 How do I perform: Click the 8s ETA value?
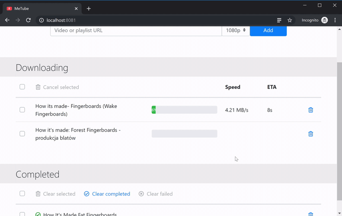click(270, 110)
